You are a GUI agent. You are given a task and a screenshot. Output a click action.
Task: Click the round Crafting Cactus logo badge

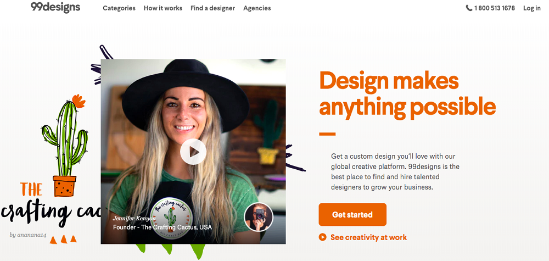(x=172, y=218)
